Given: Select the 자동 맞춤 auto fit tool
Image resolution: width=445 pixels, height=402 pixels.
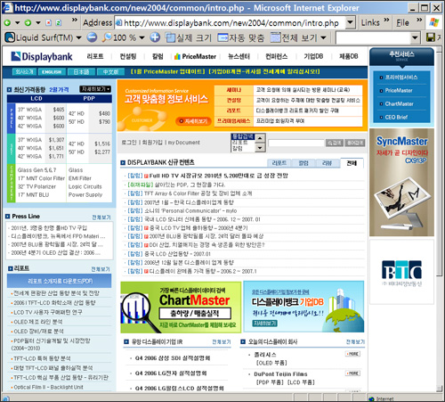Looking at the screenshot, I should [240, 37].
